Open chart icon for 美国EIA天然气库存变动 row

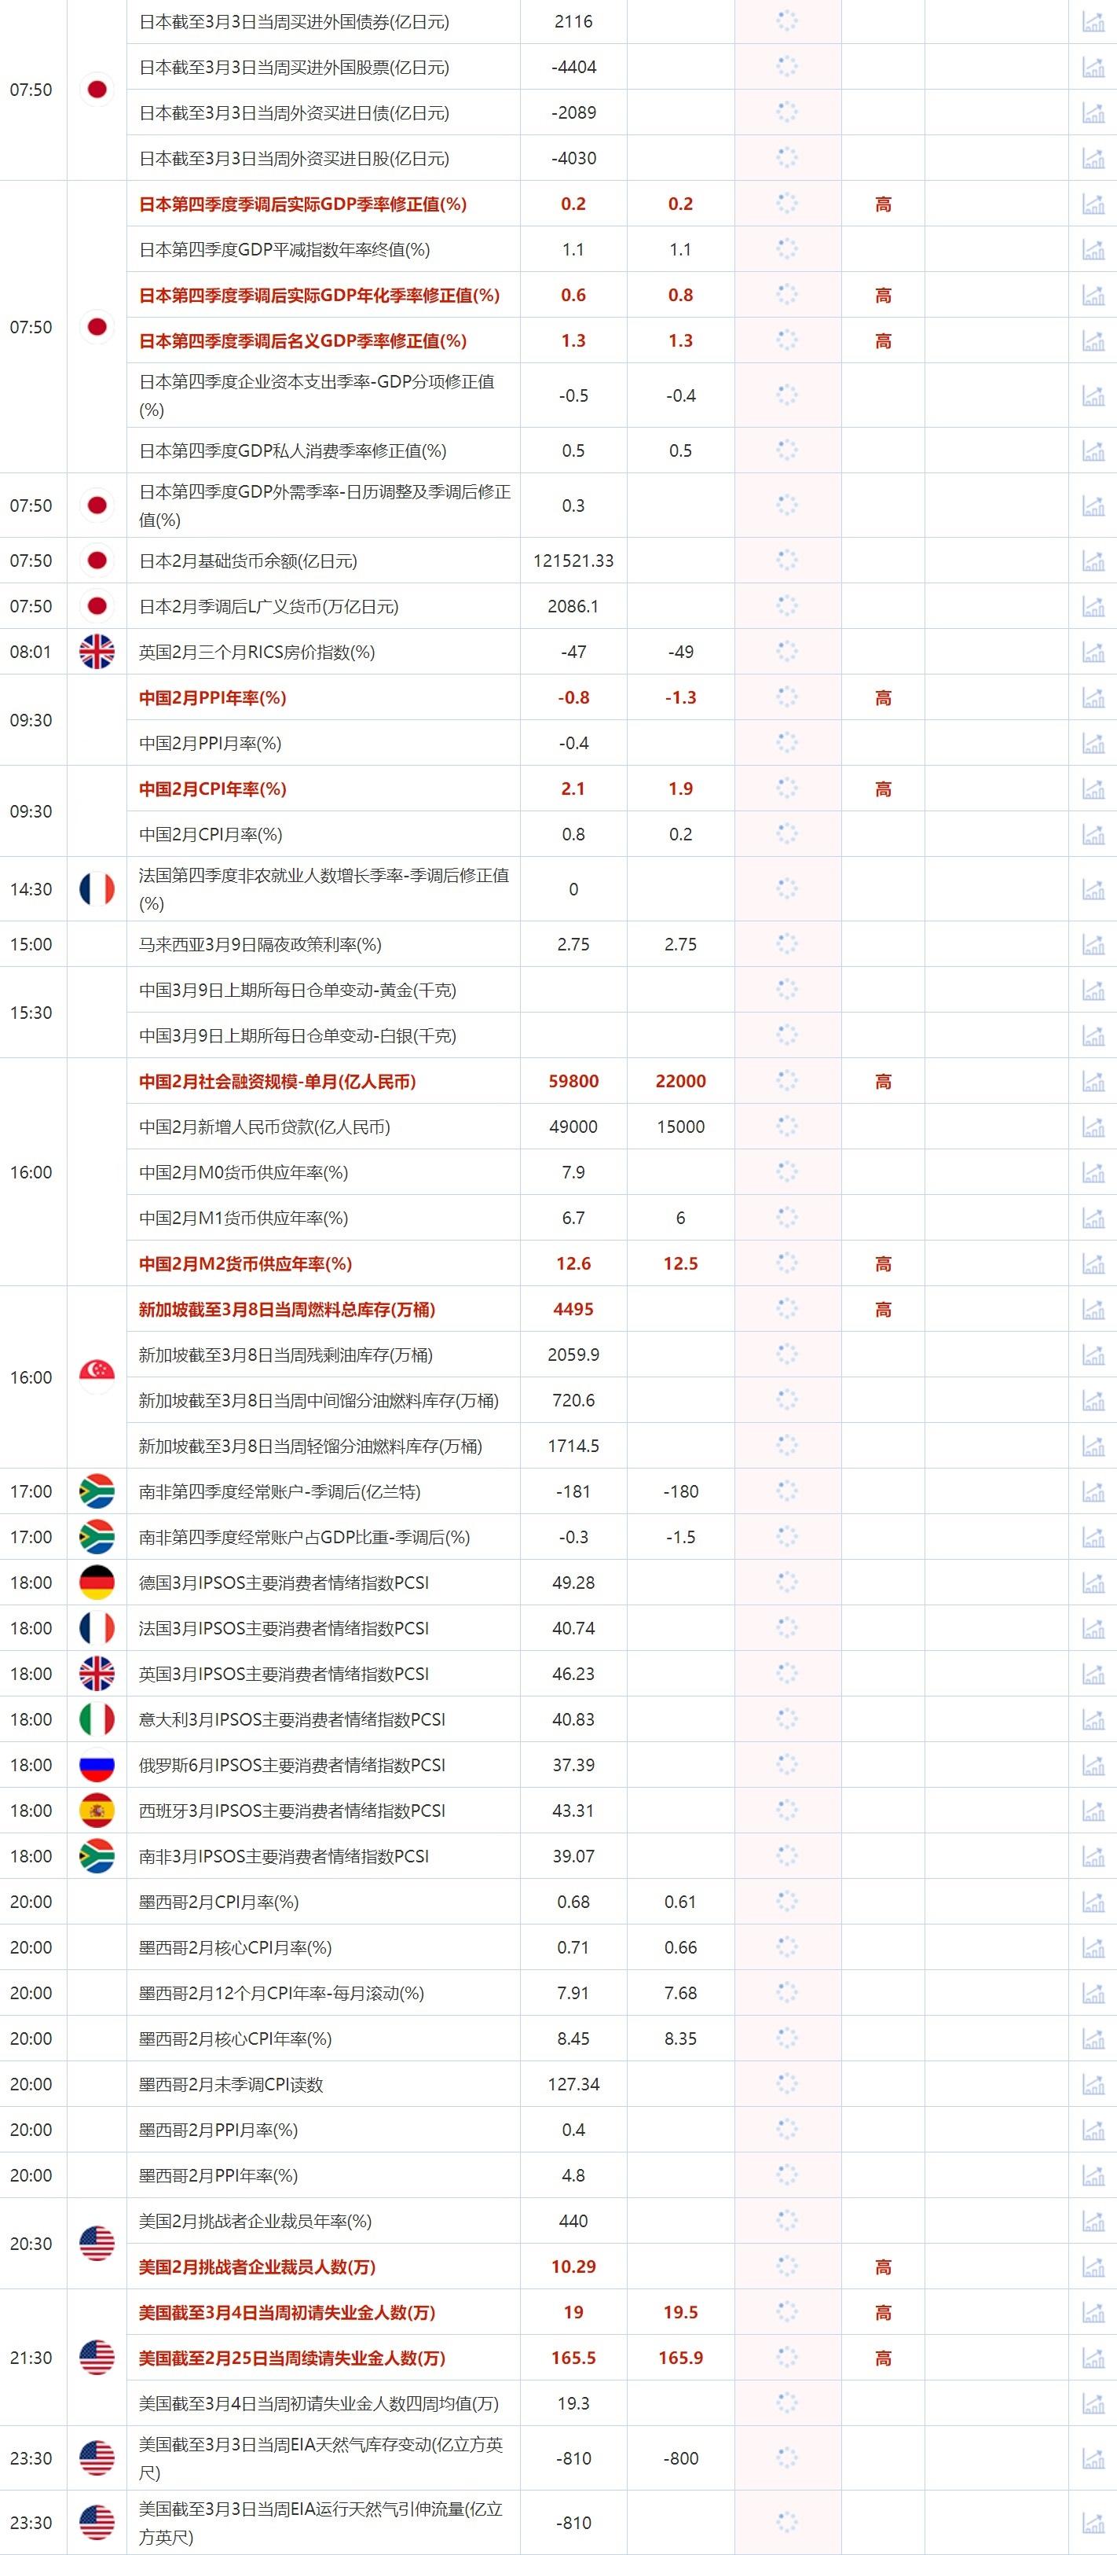[1093, 2460]
